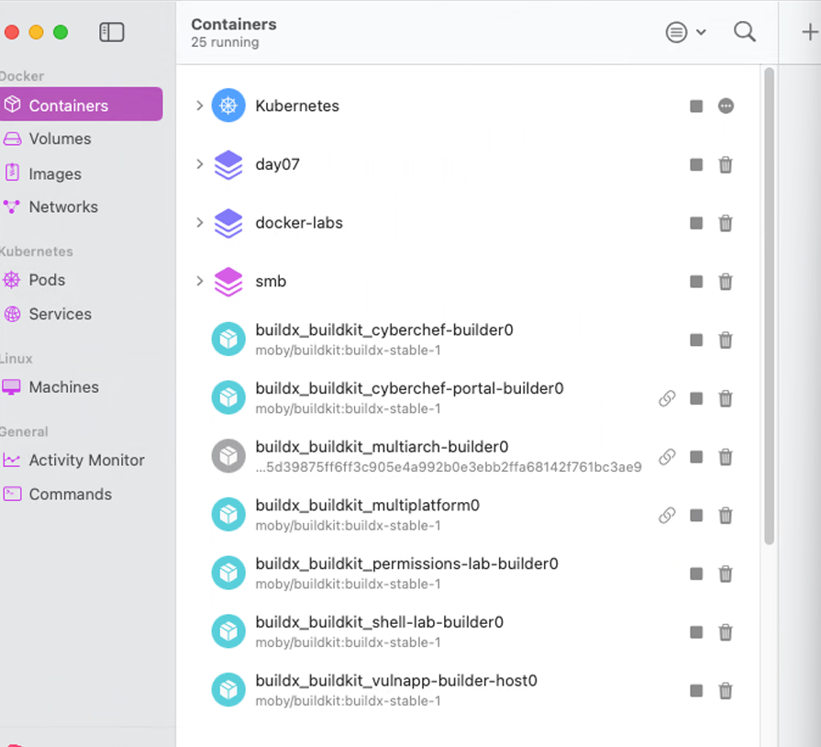Delete buildx_buildkit_multiplatform0 container
This screenshot has height=747, width=821.
click(726, 516)
